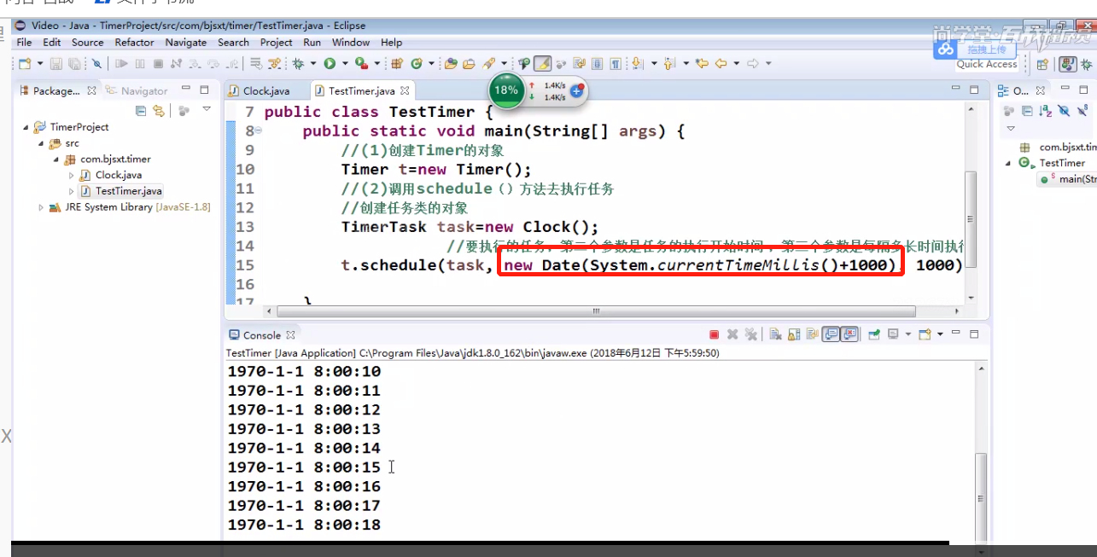Collapse the TimerProject tree node
Image resolution: width=1097 pixels, height=557 pixels.
click(x=26, y=127)
